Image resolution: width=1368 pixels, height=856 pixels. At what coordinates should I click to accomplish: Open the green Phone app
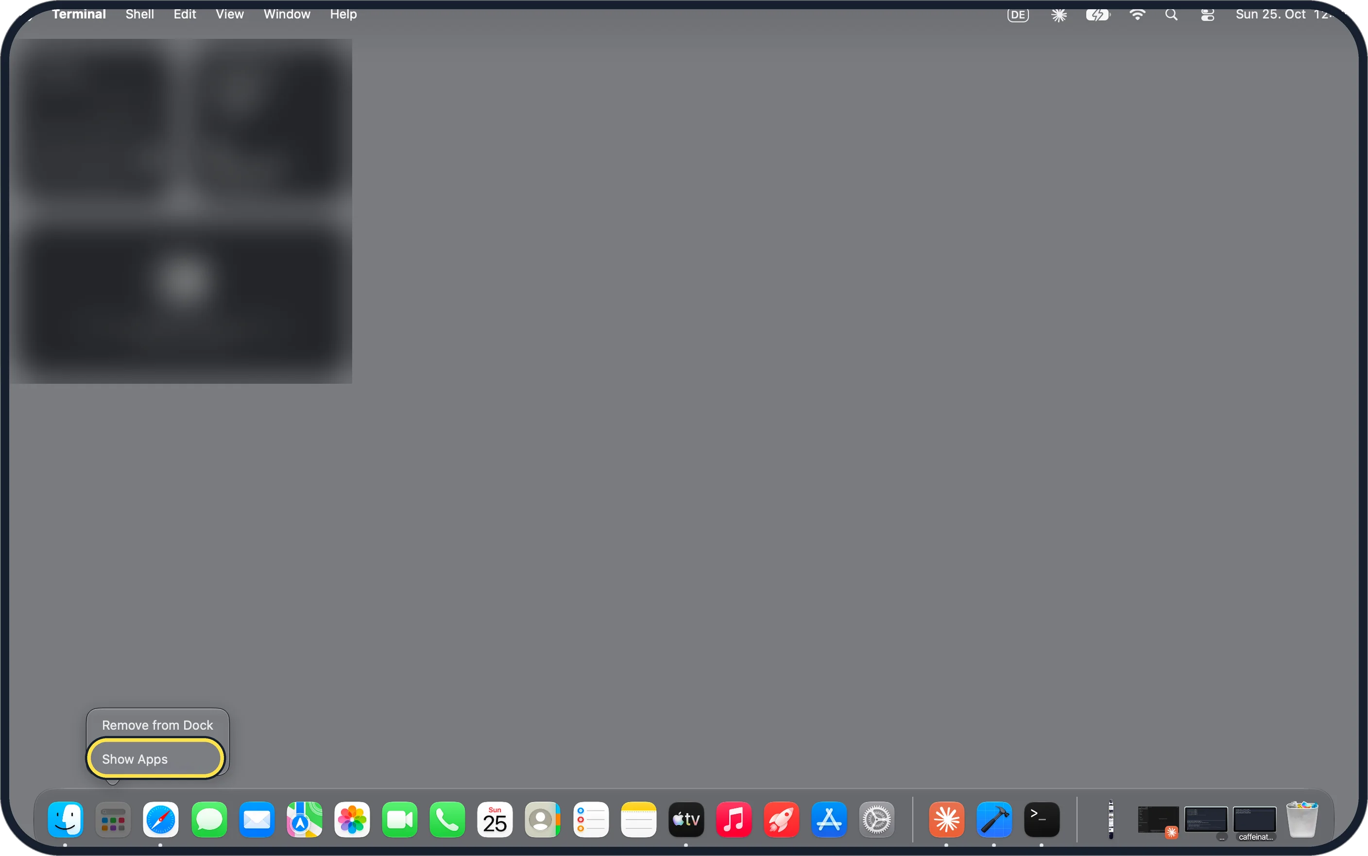coord(447,819)
